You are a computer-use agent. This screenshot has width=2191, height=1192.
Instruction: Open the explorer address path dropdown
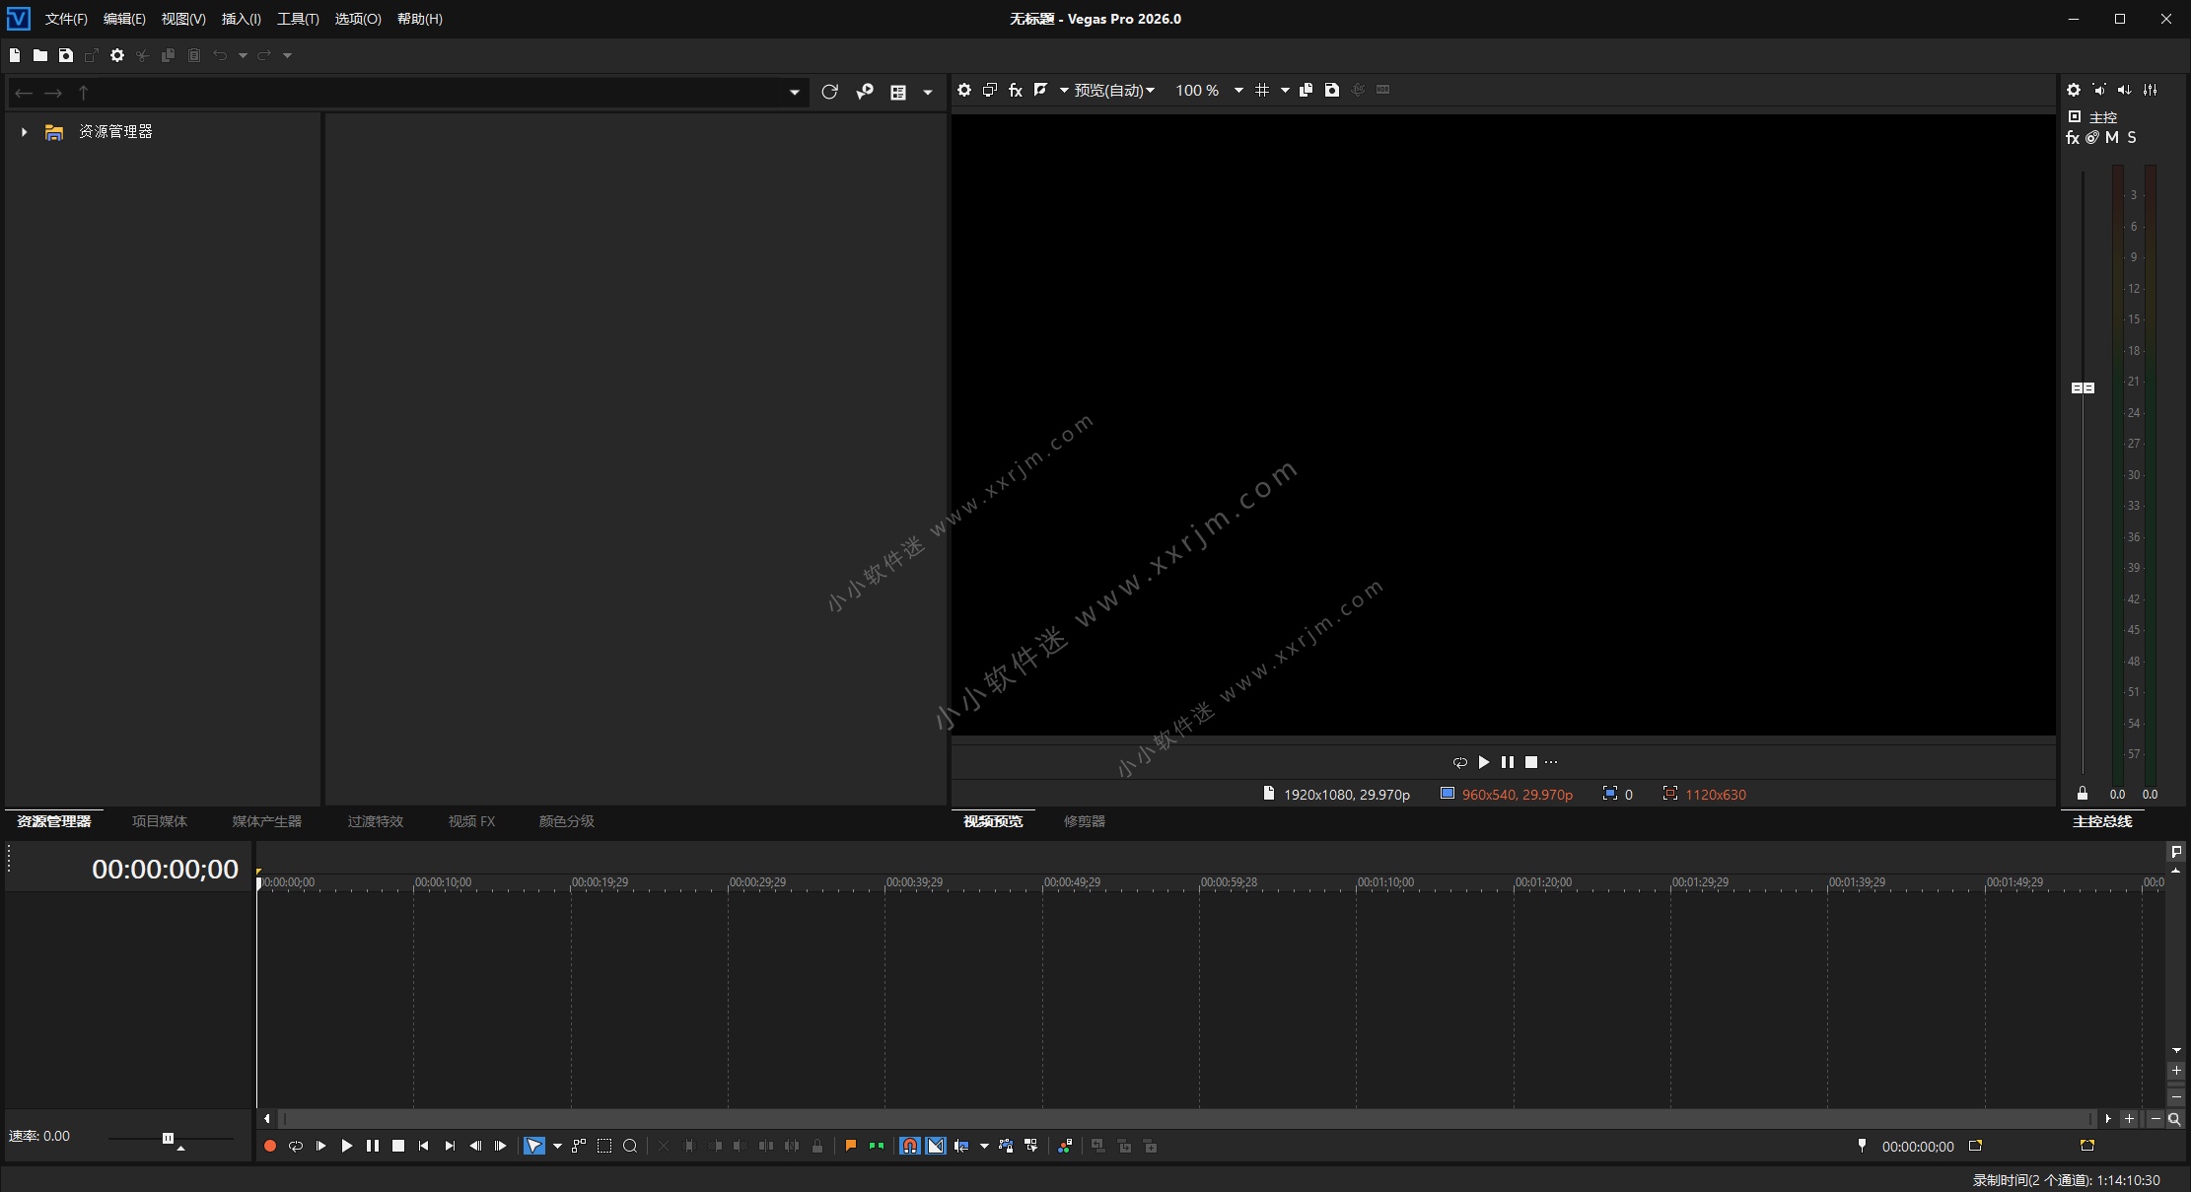[x=794, y=93]
